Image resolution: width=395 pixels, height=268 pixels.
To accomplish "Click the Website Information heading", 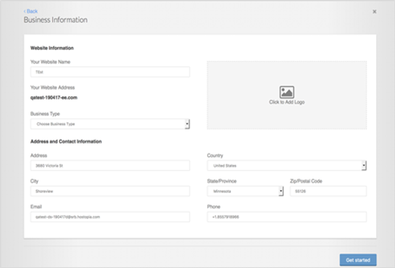I will tap(52, 48).
